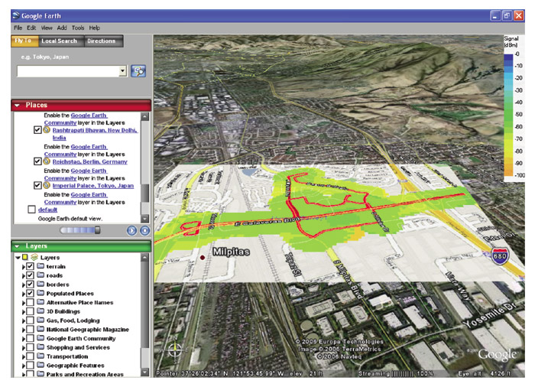Image resolution: width=535 pixels, height=387 pixels.
Task: Click the Populated Places folder icon
Action: coord(41,293)
